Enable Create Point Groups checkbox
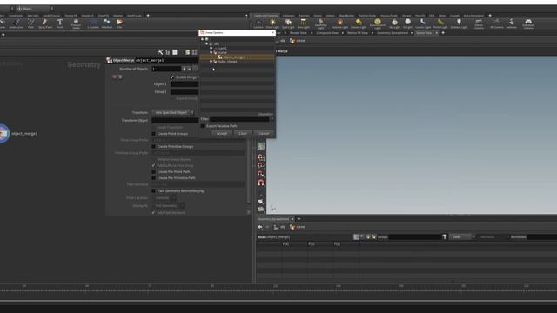Image resolution: width=557 pixels, height=313 pixels. tap(153, 134)
